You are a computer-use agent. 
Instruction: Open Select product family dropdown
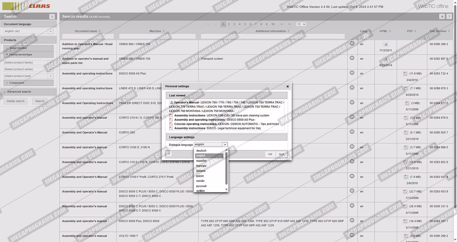tap(51, 63)
